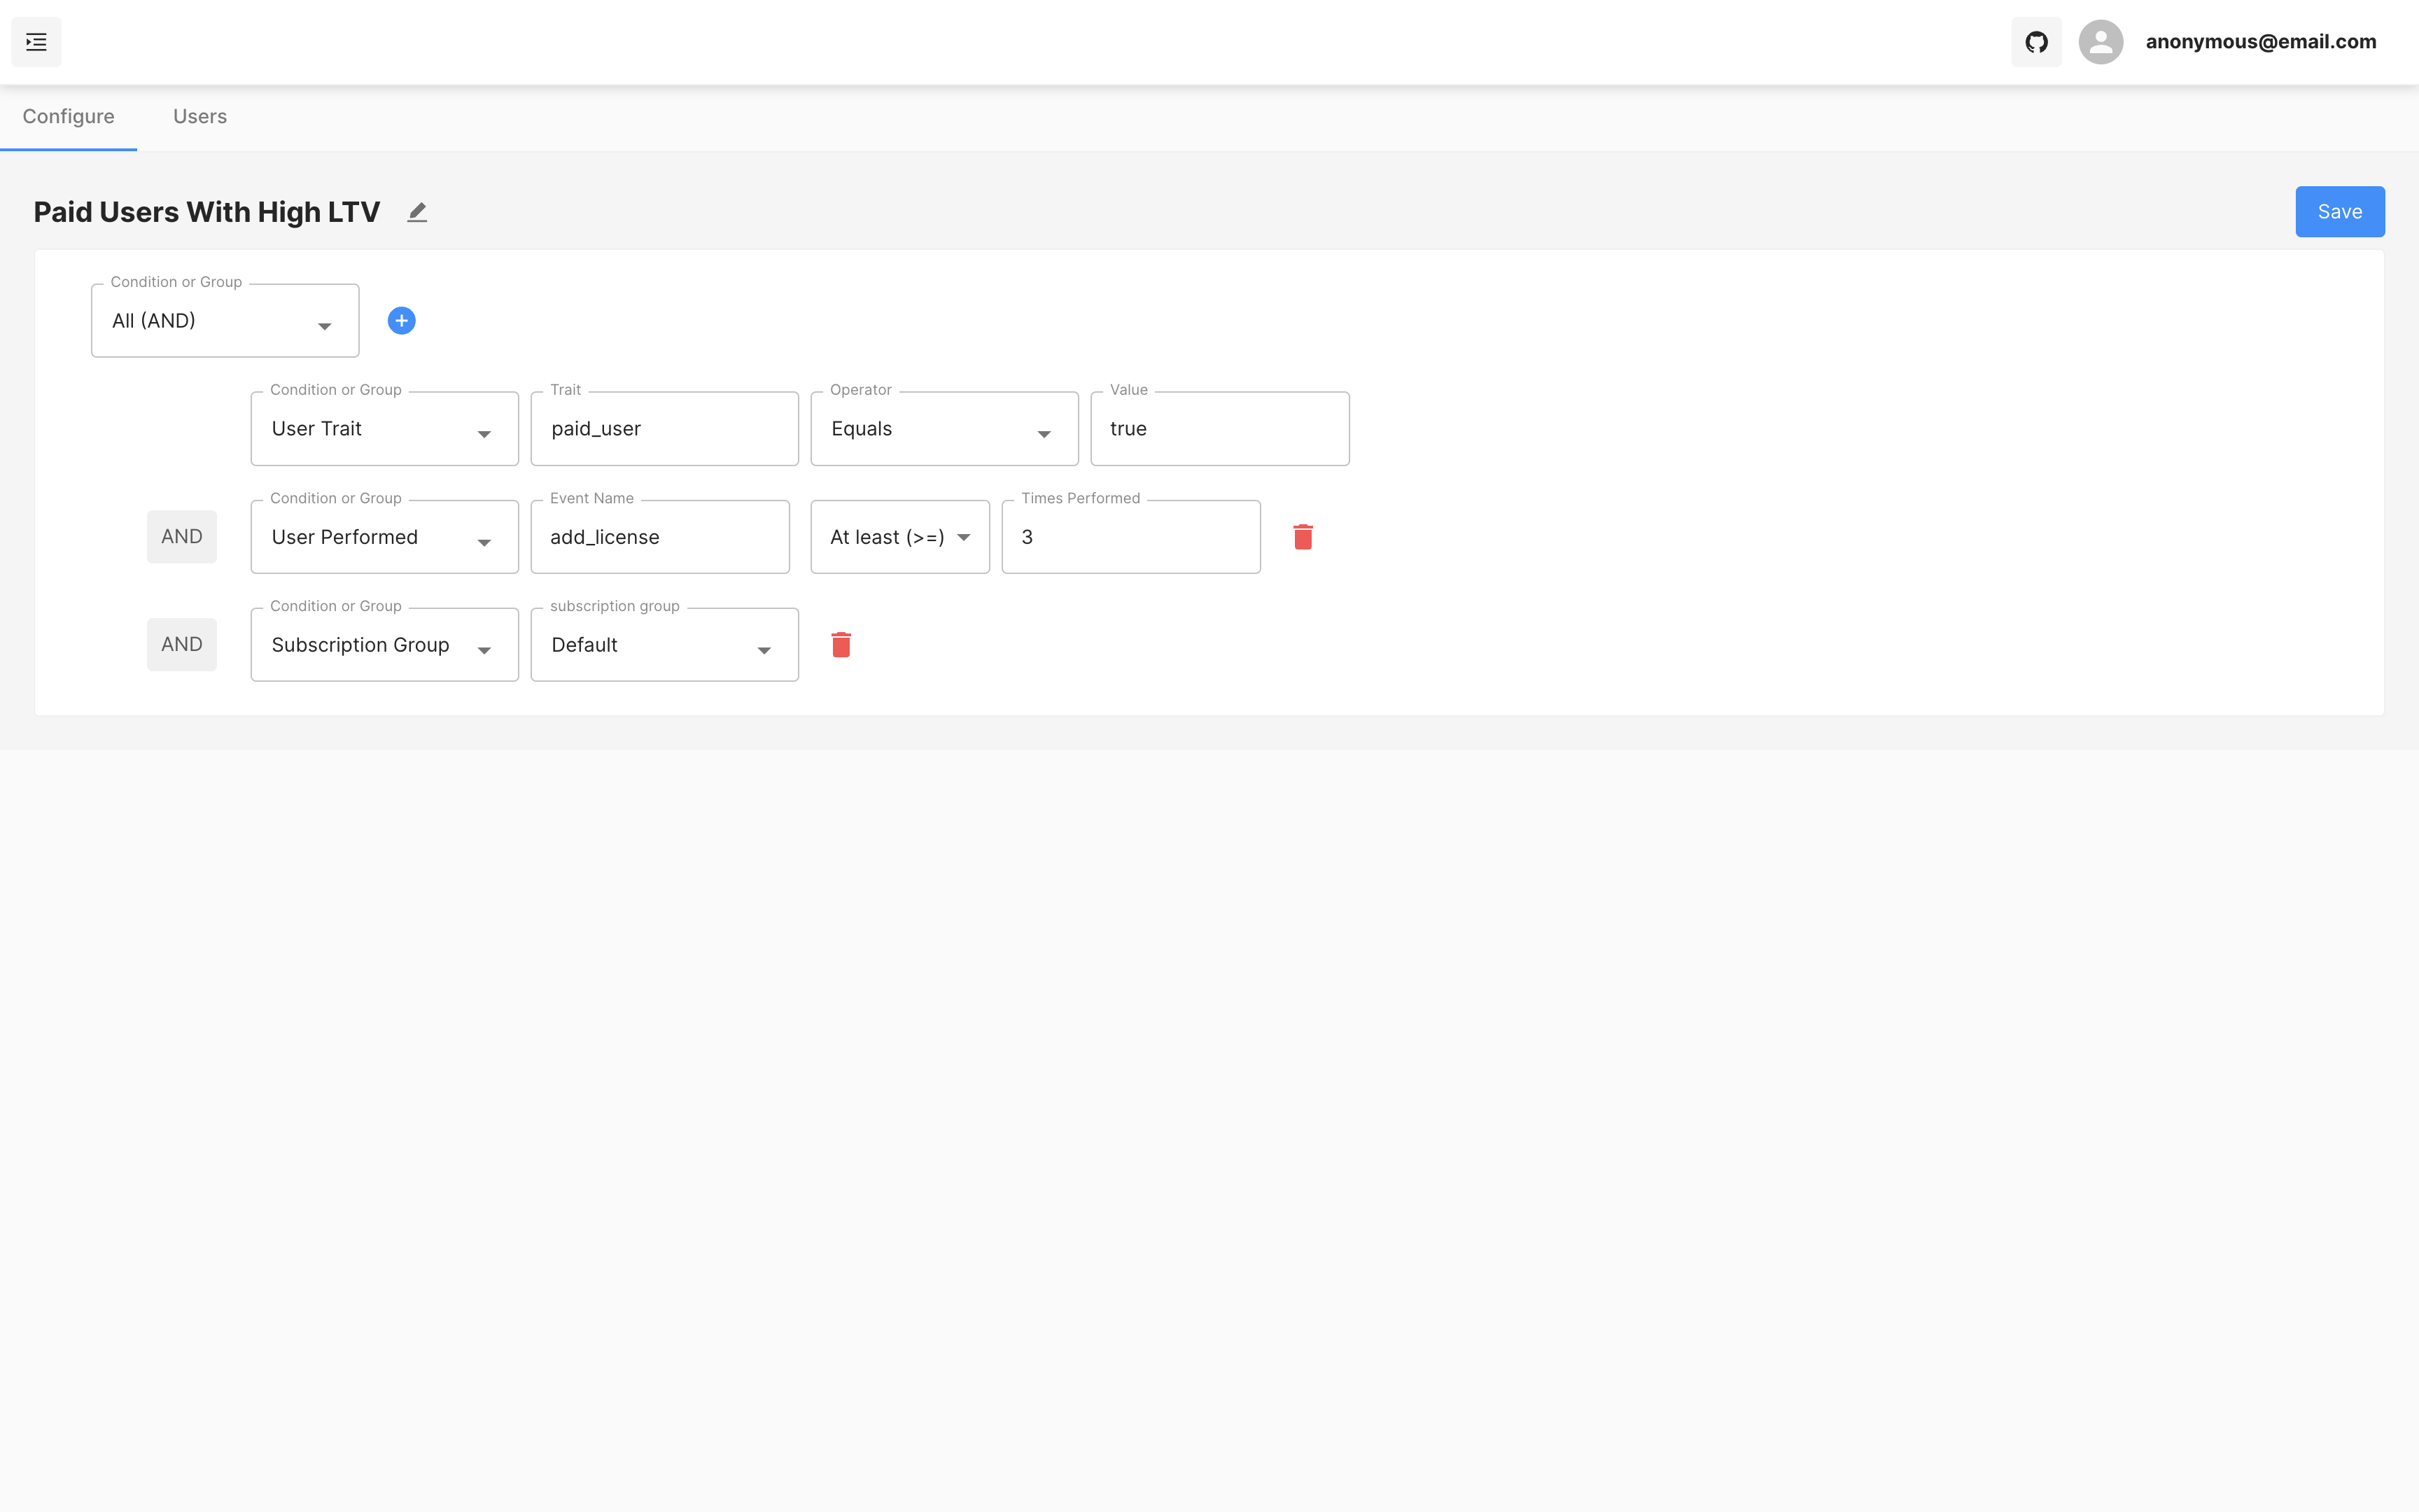This screenshot has width=2419, height=1512.
Task: Click the user avatar icon
Action: coord(2101,42)
